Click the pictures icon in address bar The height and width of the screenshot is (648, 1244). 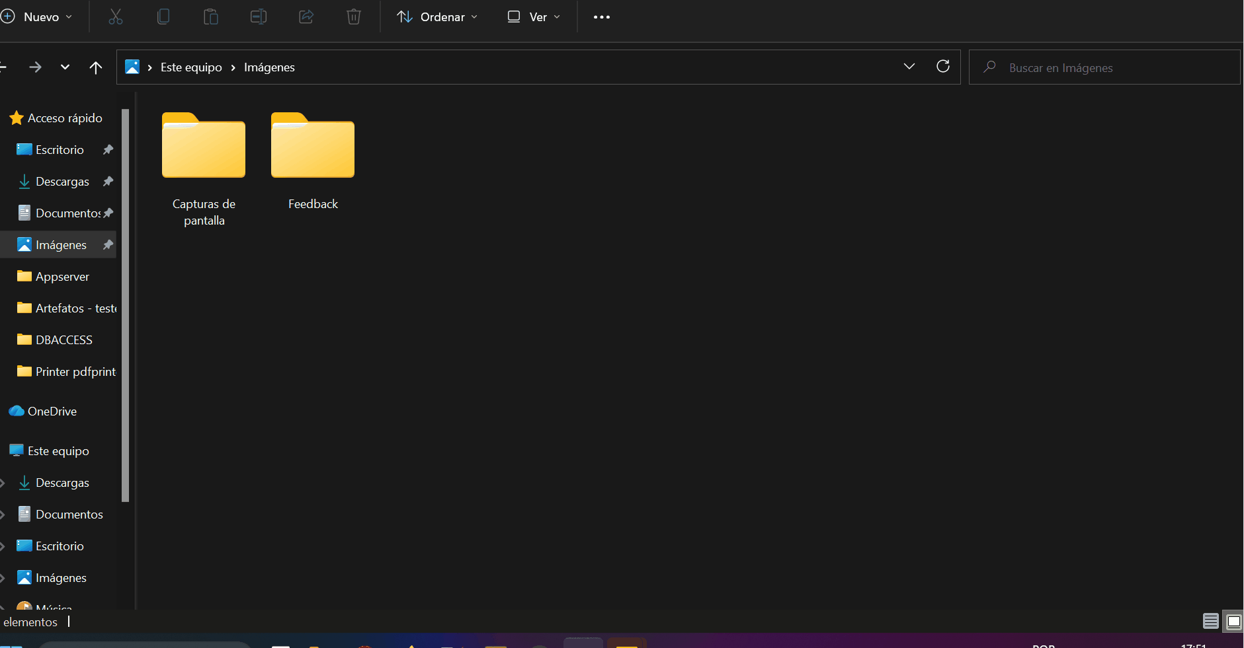132,67
